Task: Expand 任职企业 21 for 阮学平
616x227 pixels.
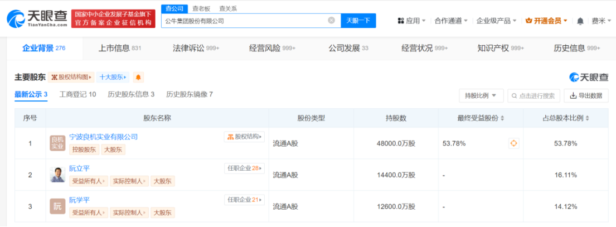Action: 244,200
